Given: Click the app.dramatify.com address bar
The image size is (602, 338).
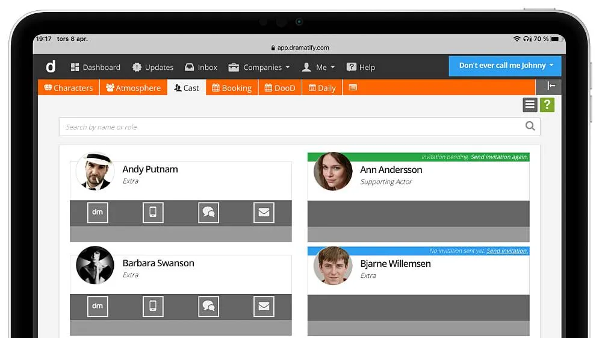Looking at the screenshot, I should tap(299, 48).
